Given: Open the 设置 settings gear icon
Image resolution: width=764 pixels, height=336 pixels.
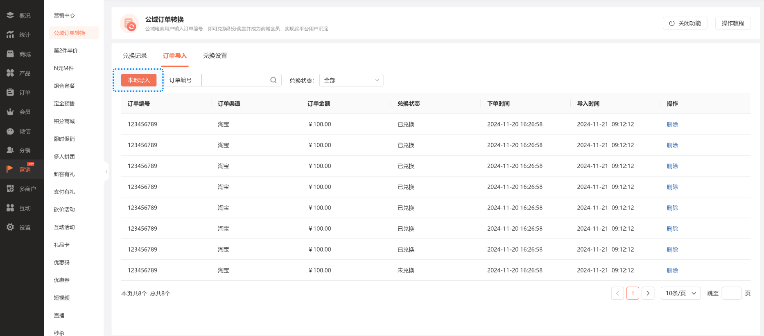Looking at the screenshot, I should pos(10,227).
